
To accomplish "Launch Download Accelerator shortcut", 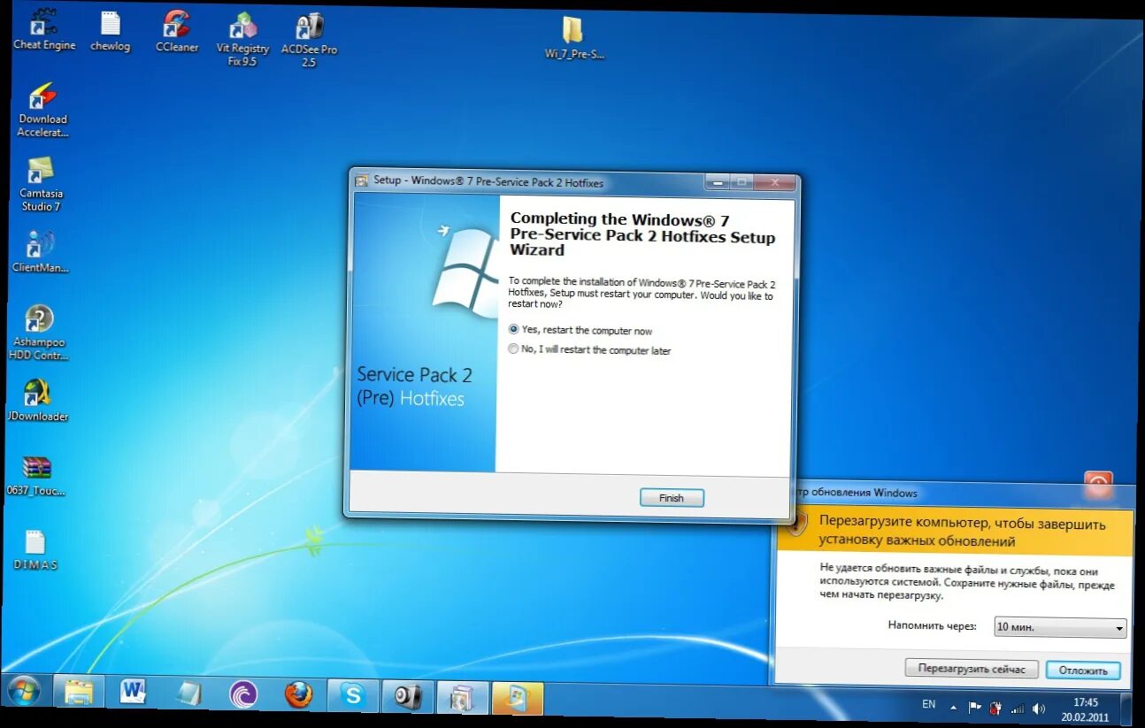I will [x=42, y=110].
